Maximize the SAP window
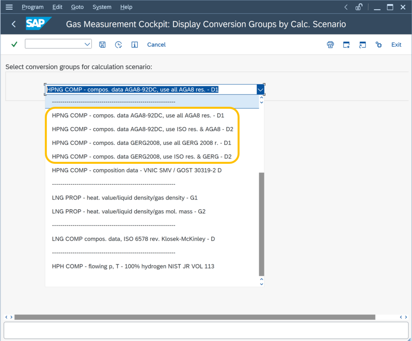The width and height of the screenshot is (412, 341). coord(390,7)
